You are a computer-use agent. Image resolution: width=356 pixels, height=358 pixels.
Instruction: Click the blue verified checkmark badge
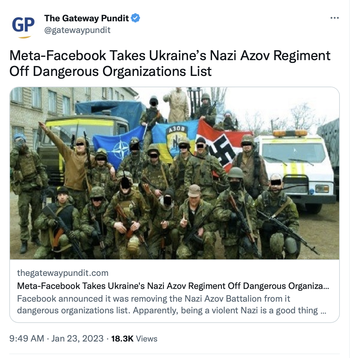point(135,18)
